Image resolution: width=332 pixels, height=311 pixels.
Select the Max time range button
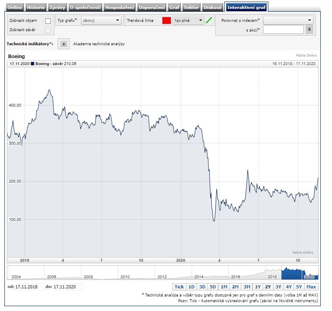click(311, 287)
